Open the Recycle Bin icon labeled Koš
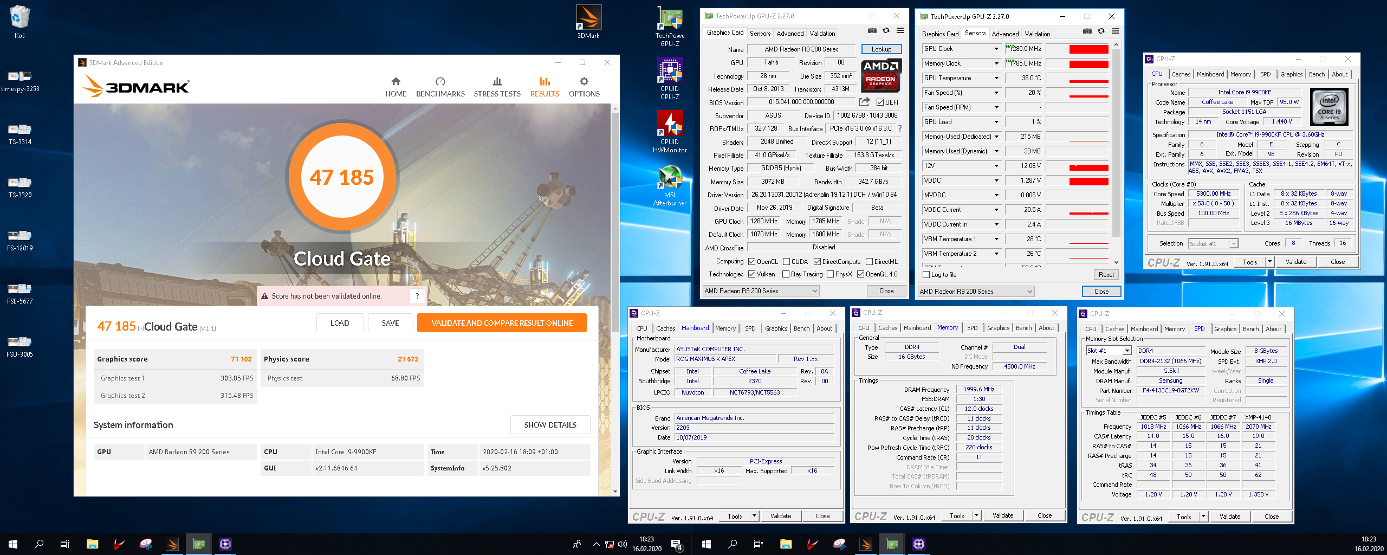Image resolution: width=1387 pixels, height=555 pixels. tap(20, 22)
